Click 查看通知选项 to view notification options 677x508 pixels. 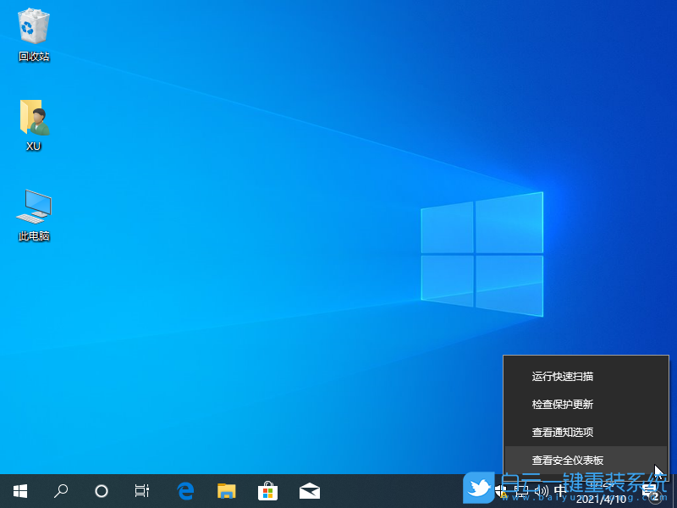click(562, 432)
